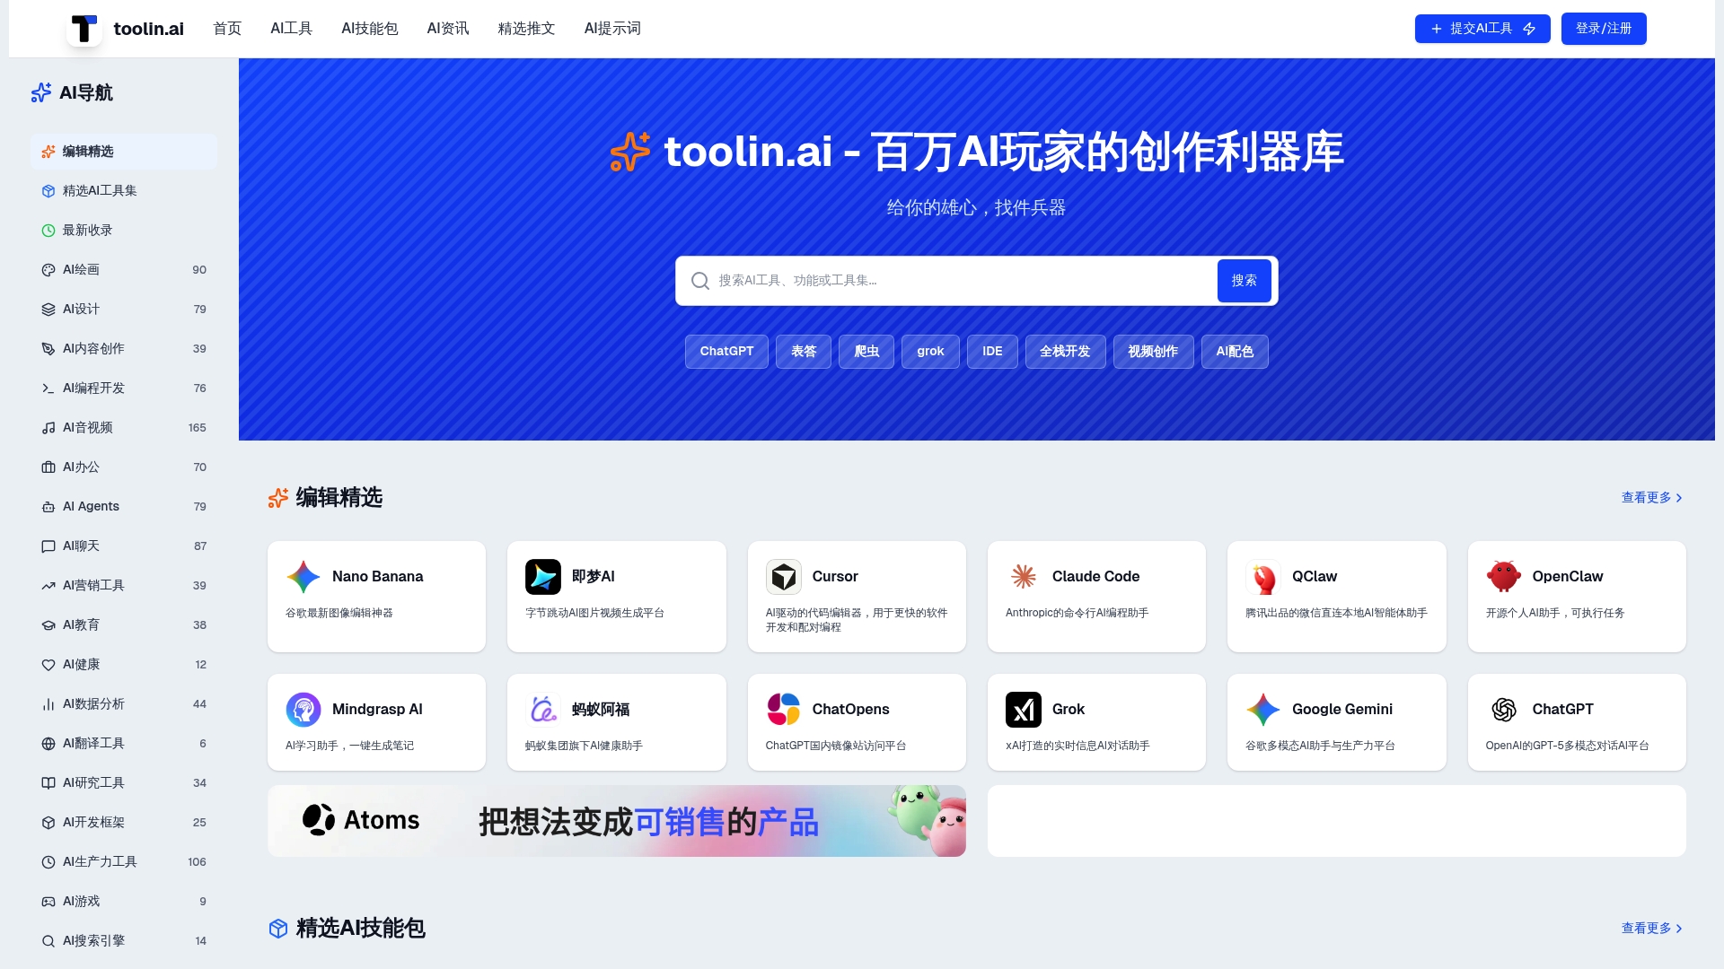
Task: Click the magnifier icon in the search bar
Action: (699, 280)
